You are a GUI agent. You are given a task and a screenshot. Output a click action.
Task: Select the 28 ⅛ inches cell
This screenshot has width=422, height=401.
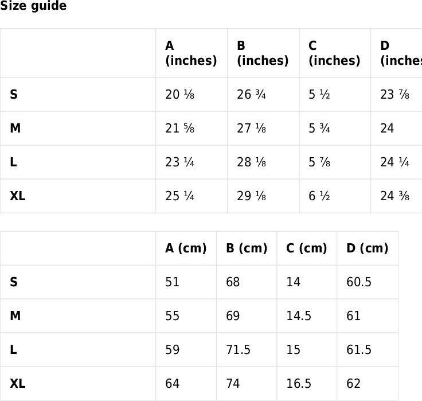[251, 162]
